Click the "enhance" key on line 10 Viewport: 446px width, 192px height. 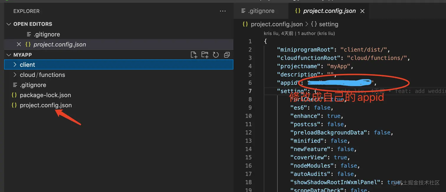[x=305, y=116]
